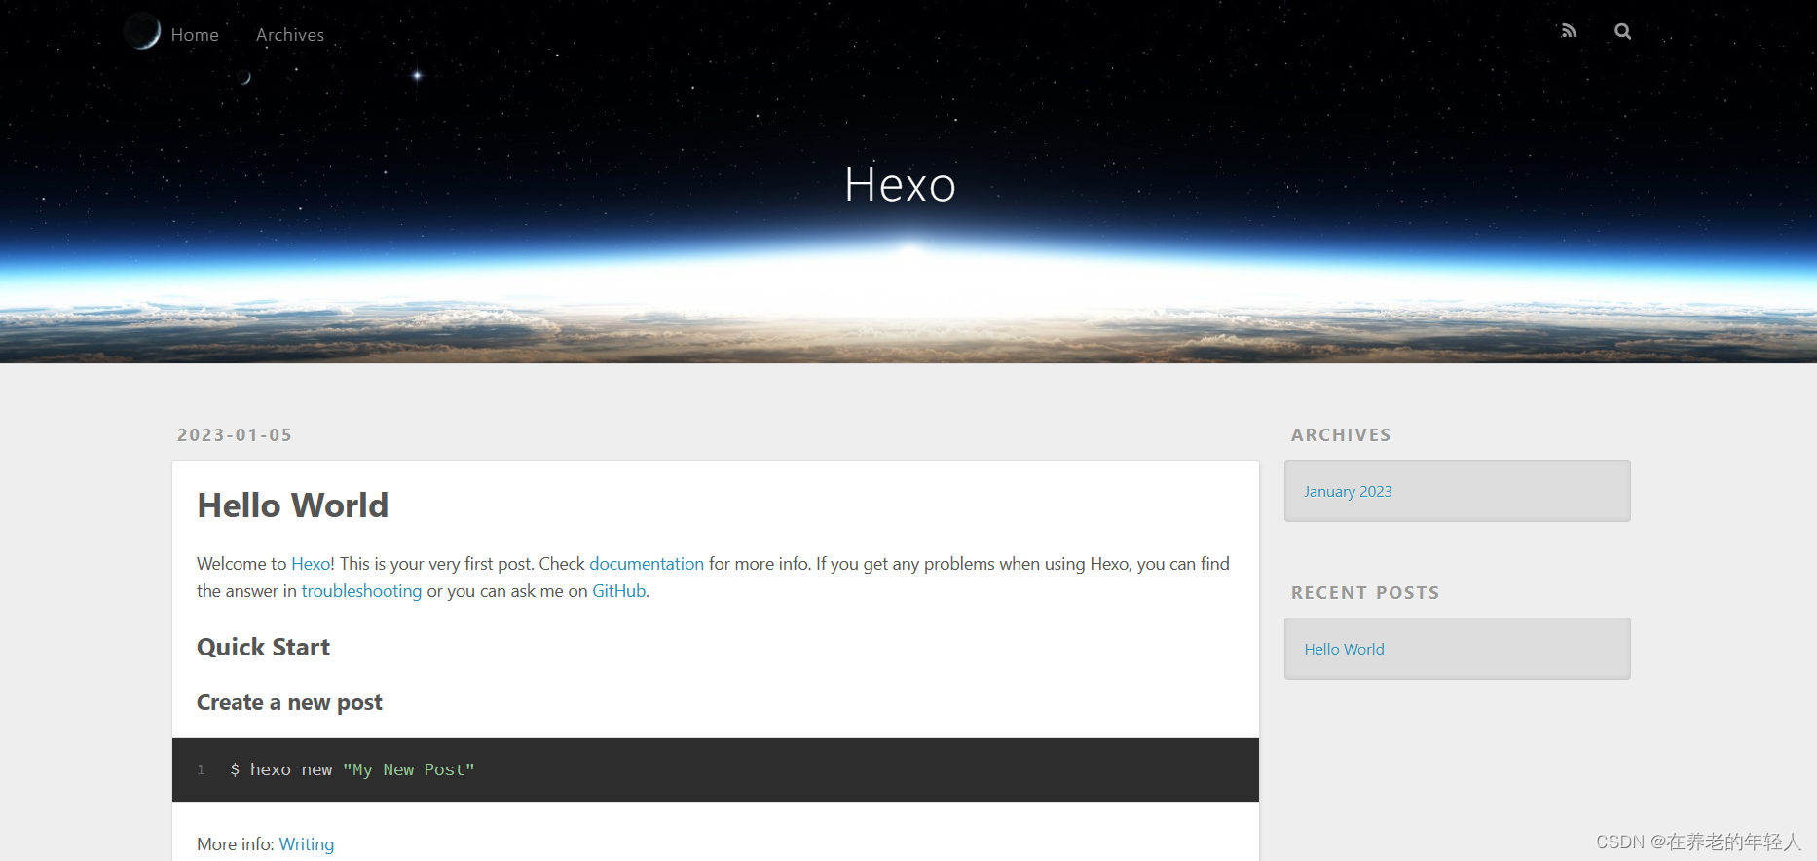Image resolution: width=1817 pixels, height=861 pixels.
Task: Open the Writing link under More info
Action: point(306,843)
